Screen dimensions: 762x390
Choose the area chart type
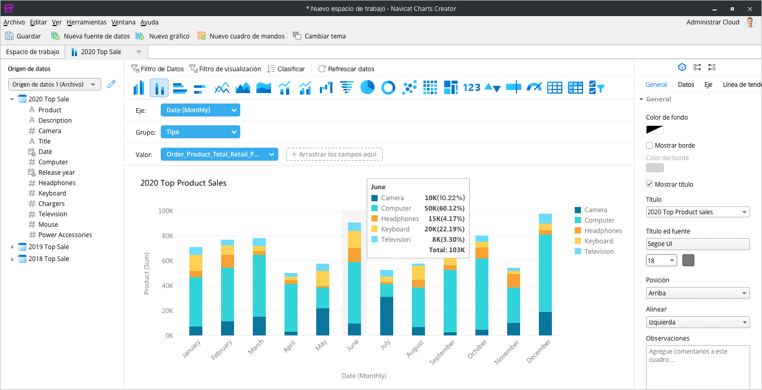click(x=242, y=88)
